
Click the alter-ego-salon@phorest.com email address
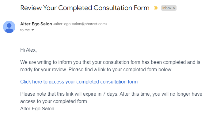(x=80, y=24)
